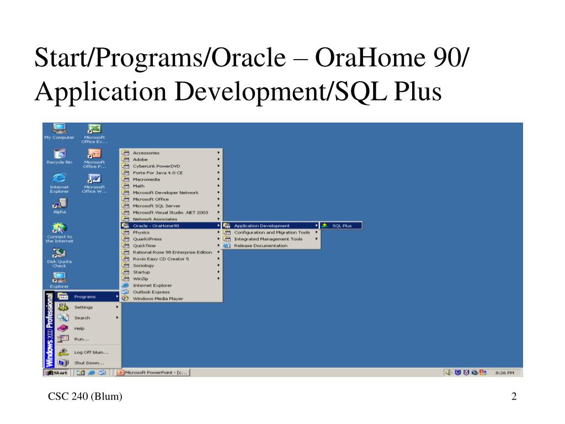The image size is (565, 424).
Task: Open Microsoft SQL Server program folder
Action: tap(171, 206)
